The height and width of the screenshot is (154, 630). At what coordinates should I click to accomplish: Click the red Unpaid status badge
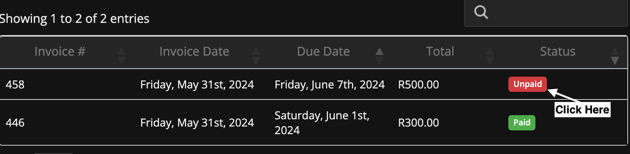527,84
